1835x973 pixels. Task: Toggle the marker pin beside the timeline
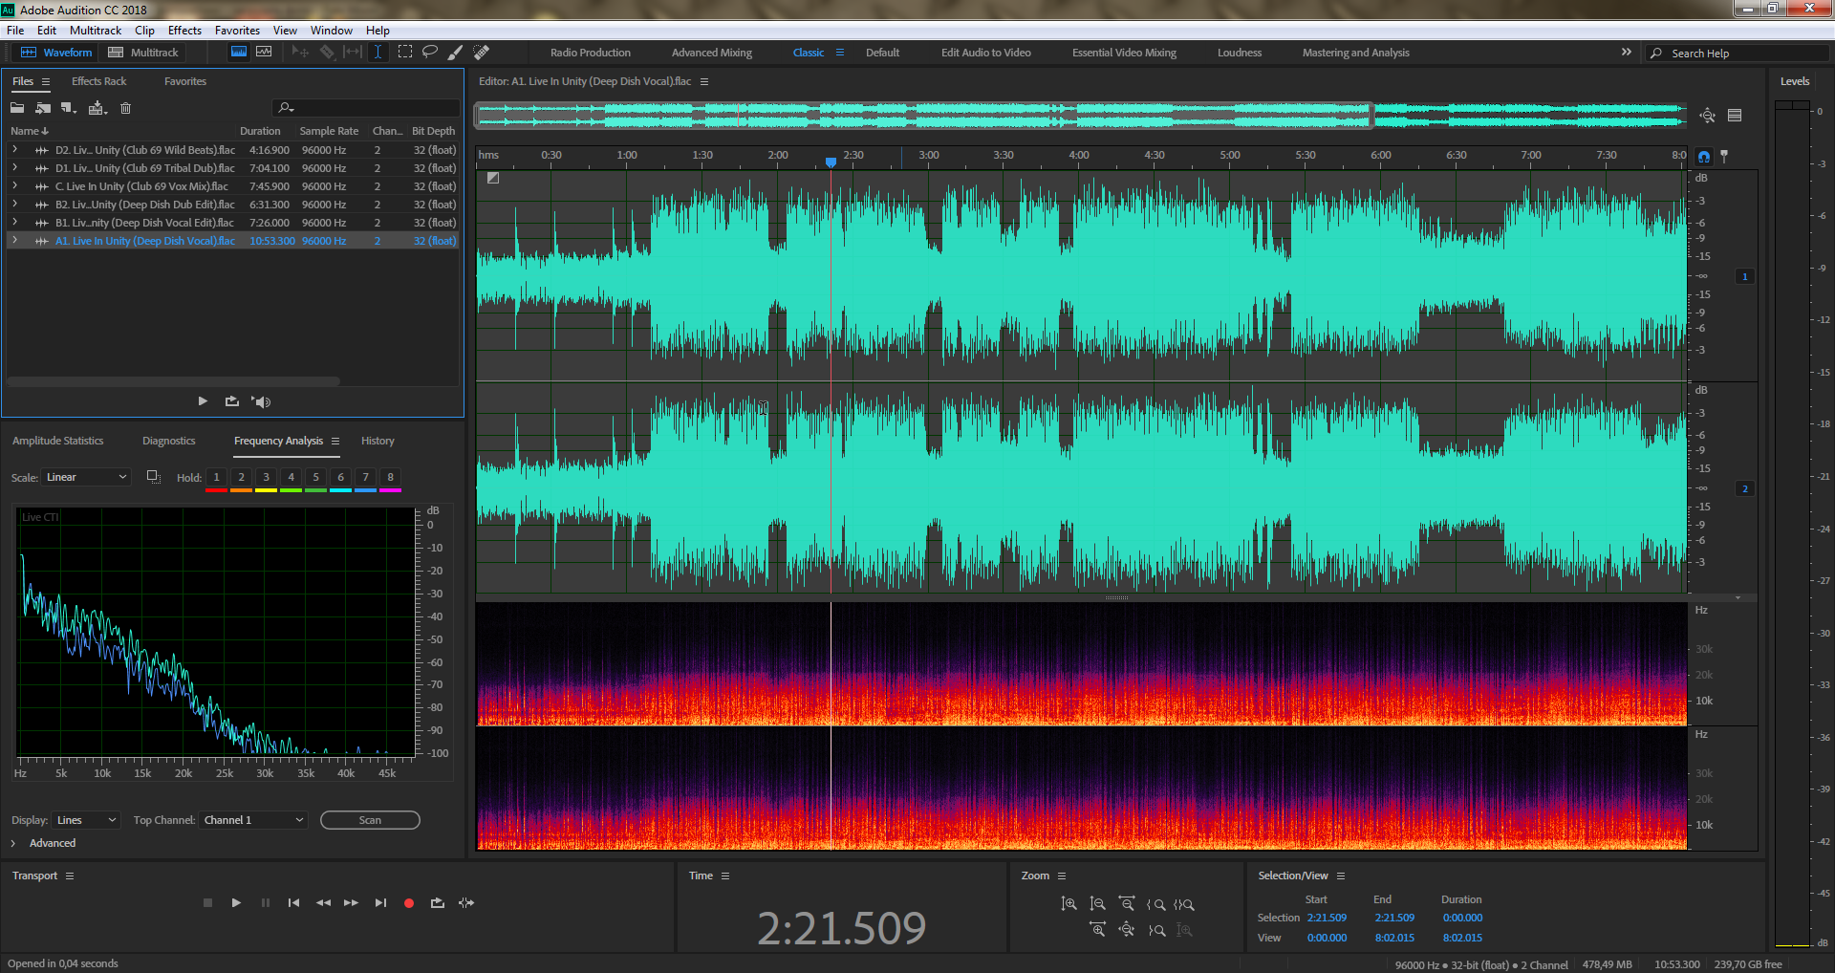(1724, 156)
